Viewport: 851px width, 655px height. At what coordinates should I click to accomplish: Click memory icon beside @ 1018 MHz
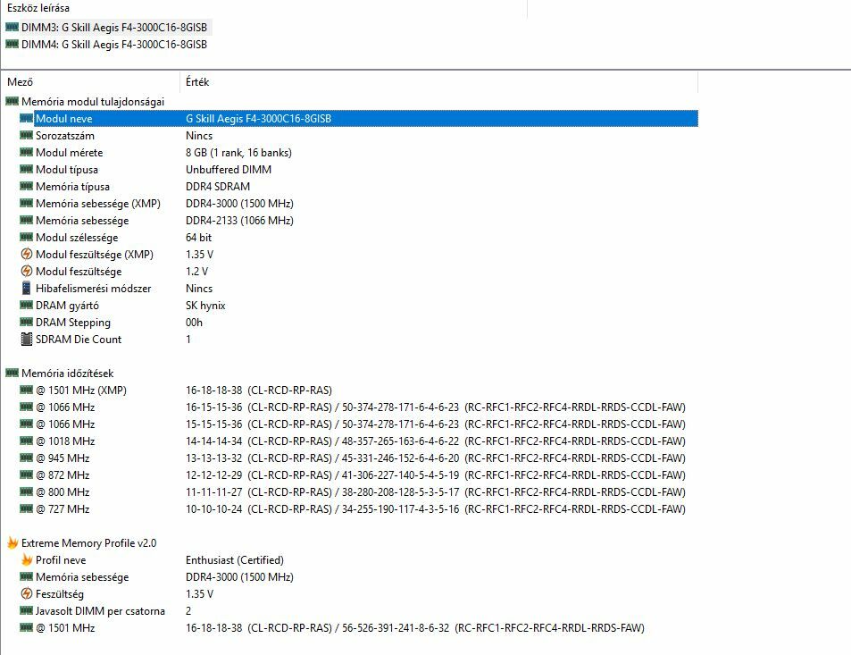tap(26, 441)
